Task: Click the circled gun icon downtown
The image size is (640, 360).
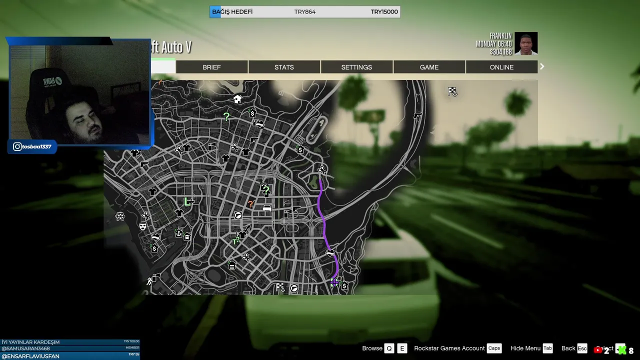Action: click(x=238, y=215)
